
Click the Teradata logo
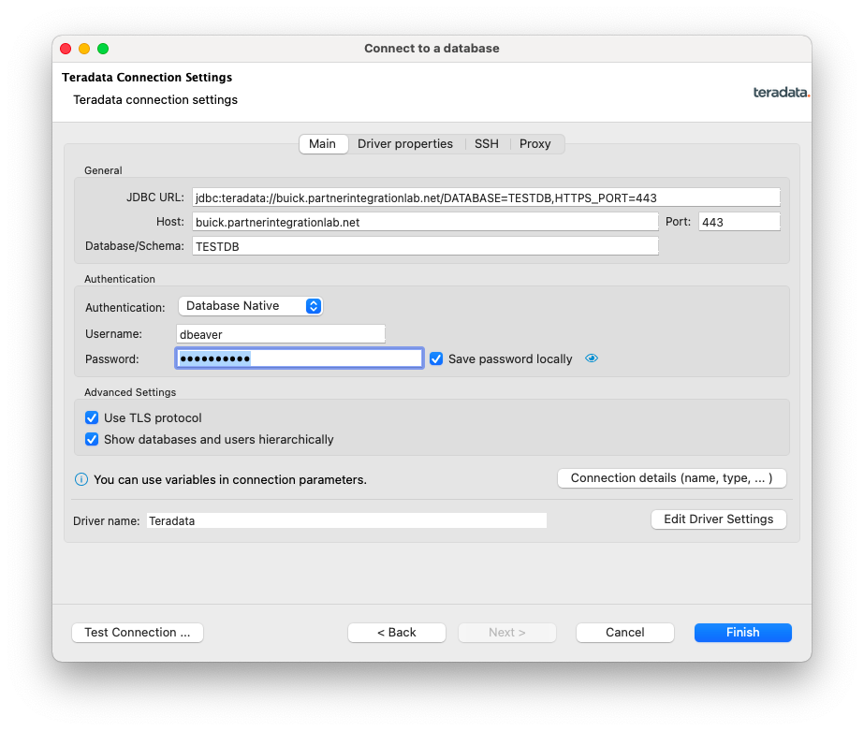781,92
